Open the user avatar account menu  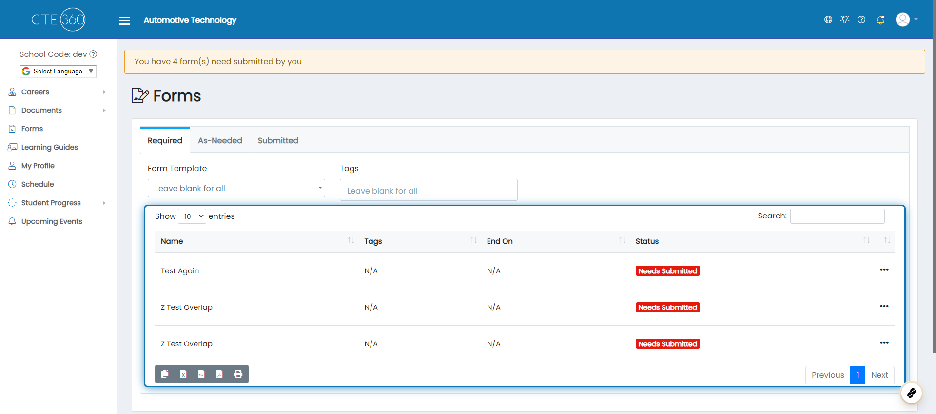tap(903, 19)
